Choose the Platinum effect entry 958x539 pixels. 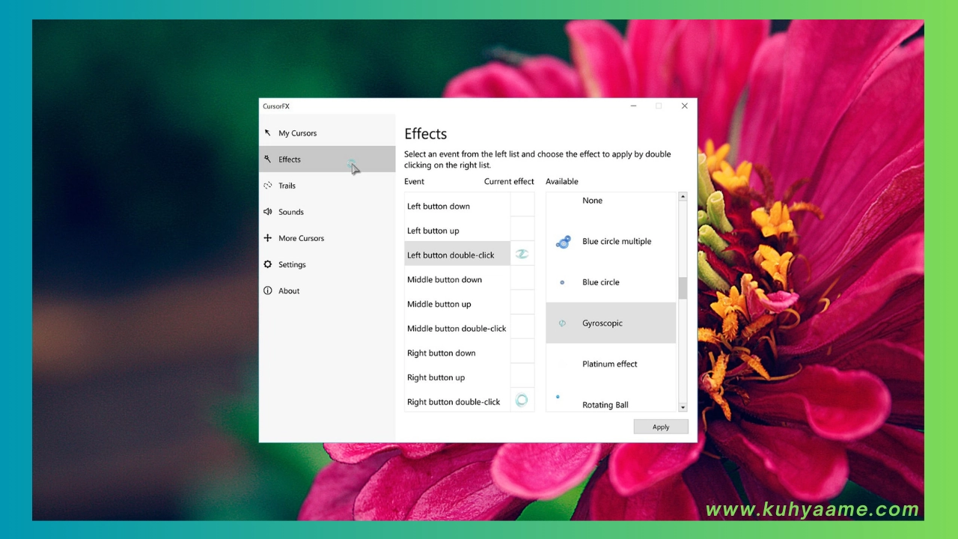611,364
